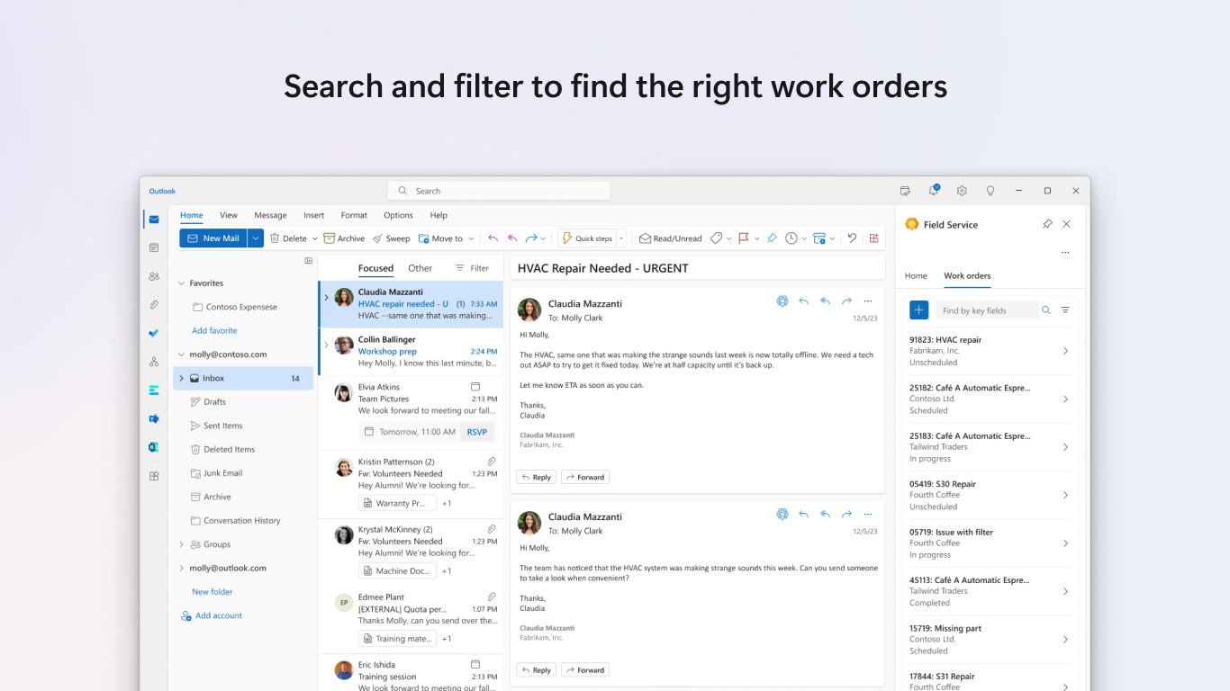Open the Insert ribbon tab
Viewport: 1230px width, 691px height.
pyautogui.click(x=313, y=215)
